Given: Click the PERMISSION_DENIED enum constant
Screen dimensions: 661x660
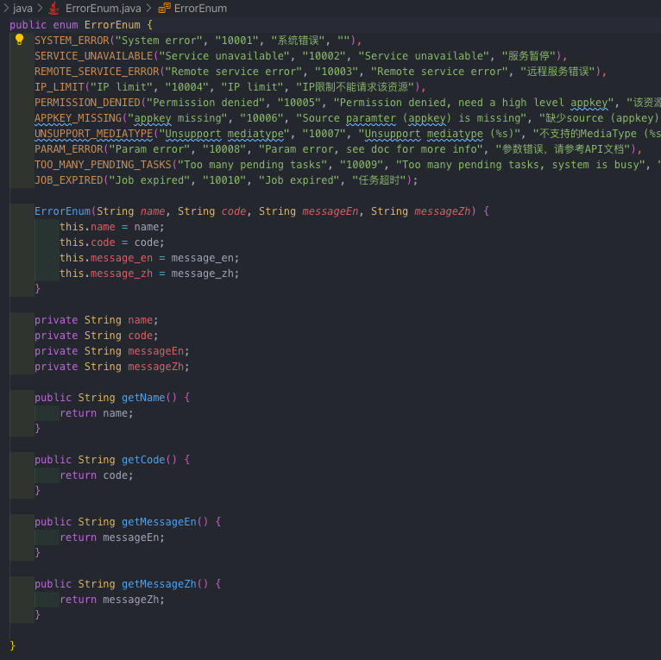Looking at the screenshot, I should coord(87,103).
